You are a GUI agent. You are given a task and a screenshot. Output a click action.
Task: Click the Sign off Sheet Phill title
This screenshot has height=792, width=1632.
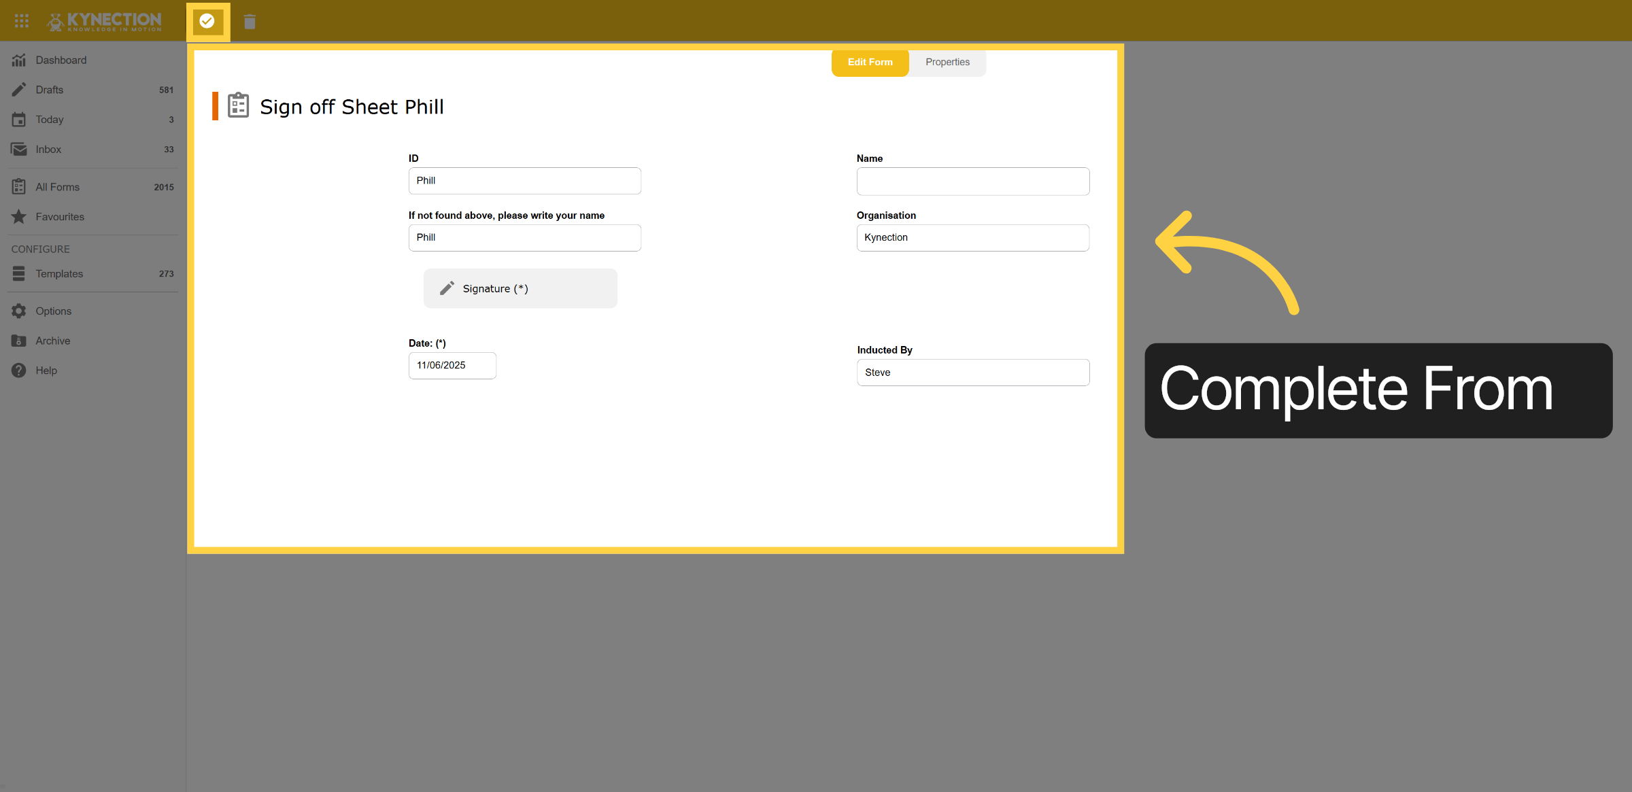352,107
